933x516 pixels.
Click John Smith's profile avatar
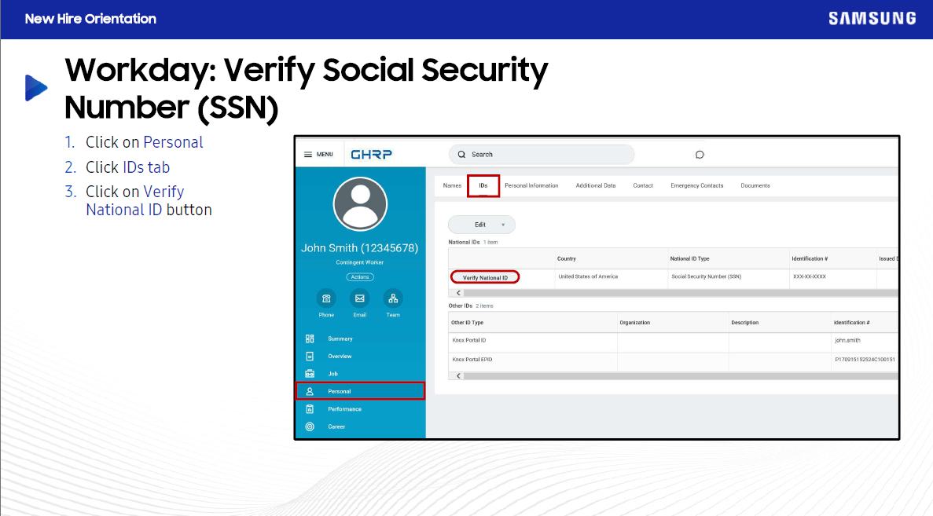coord(360,204)
